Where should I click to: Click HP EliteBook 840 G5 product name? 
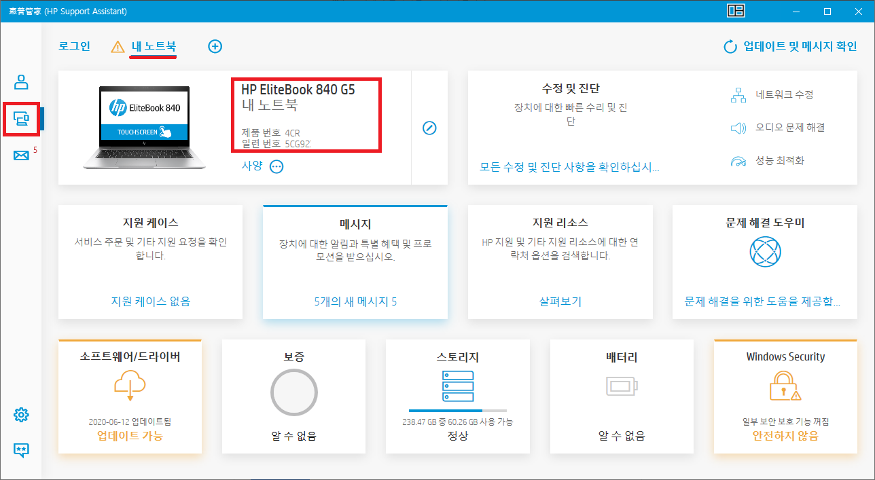[x=298, y=90]
